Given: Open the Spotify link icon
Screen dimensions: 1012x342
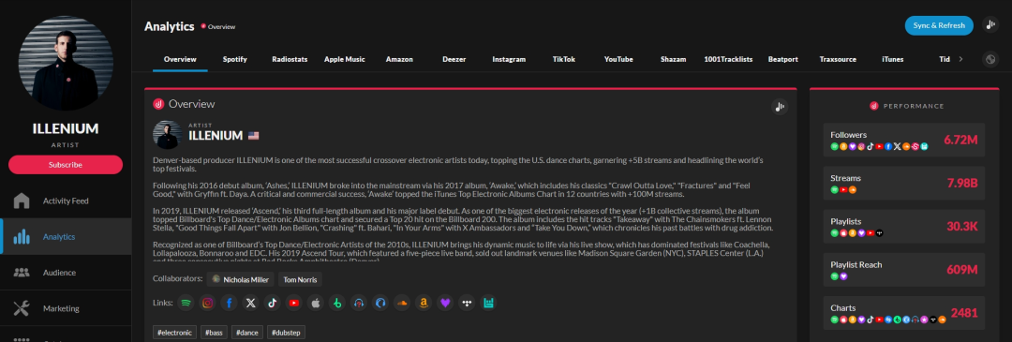Looking at the screenshot, I should (186, 302).
